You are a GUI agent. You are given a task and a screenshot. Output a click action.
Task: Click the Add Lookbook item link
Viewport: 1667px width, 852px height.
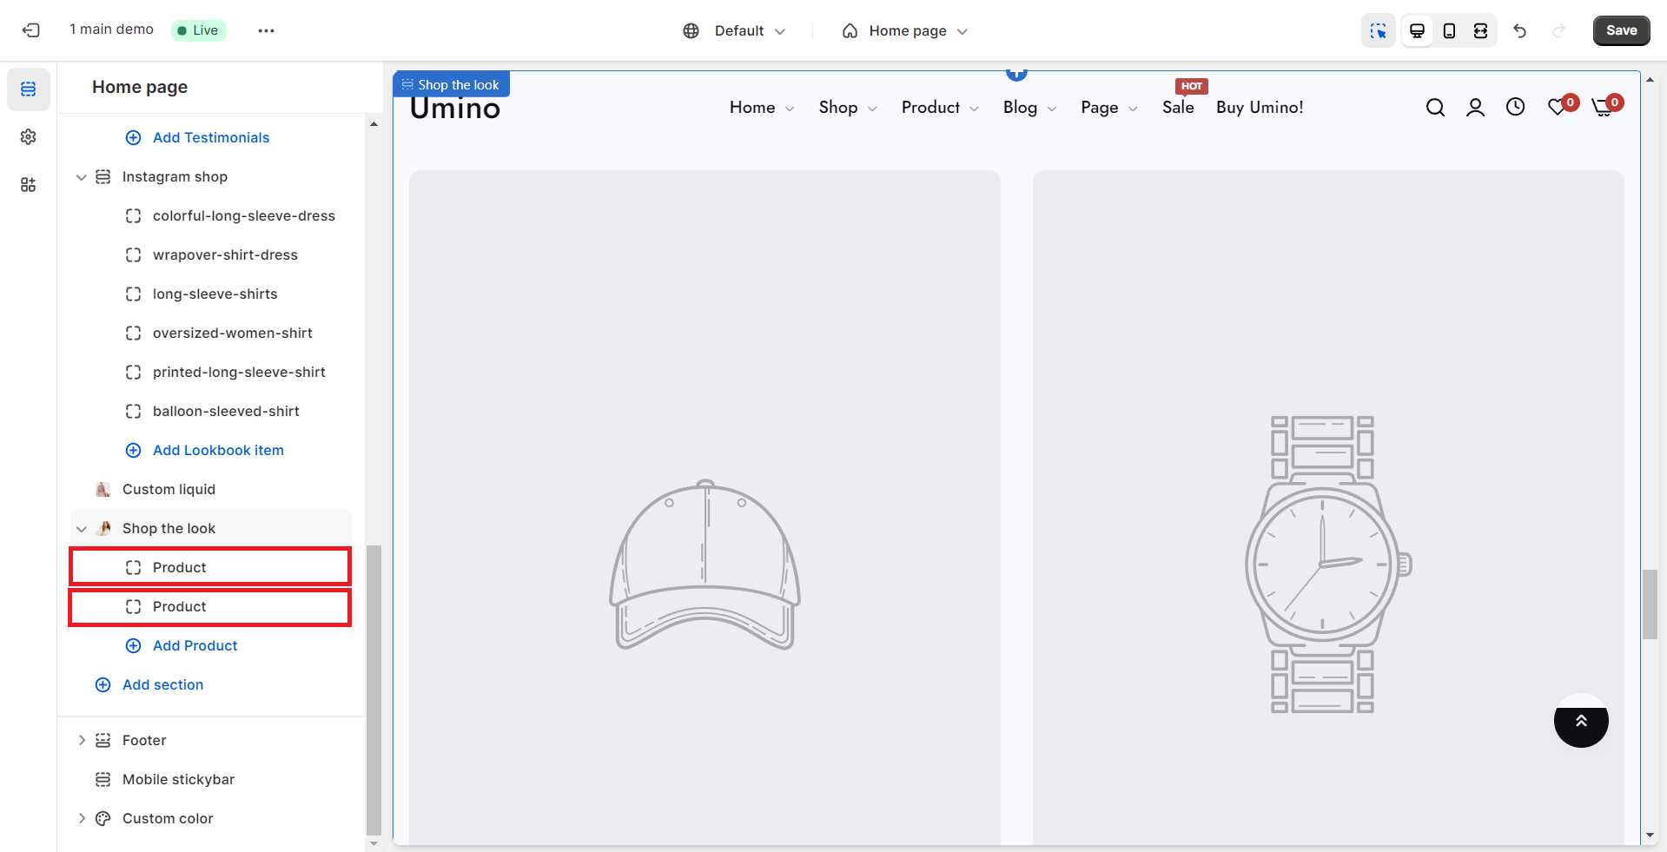tap(218, 451)
